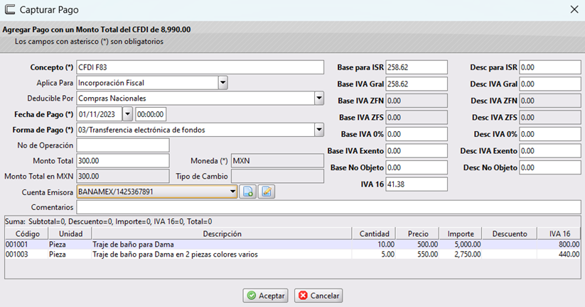
Task: Click the Desc IVA ZFN field
Action: pyautogui.click(x=550, y=101)
